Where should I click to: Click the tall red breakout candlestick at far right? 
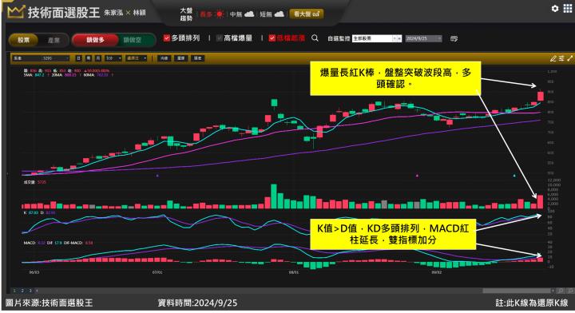point(541,96)
